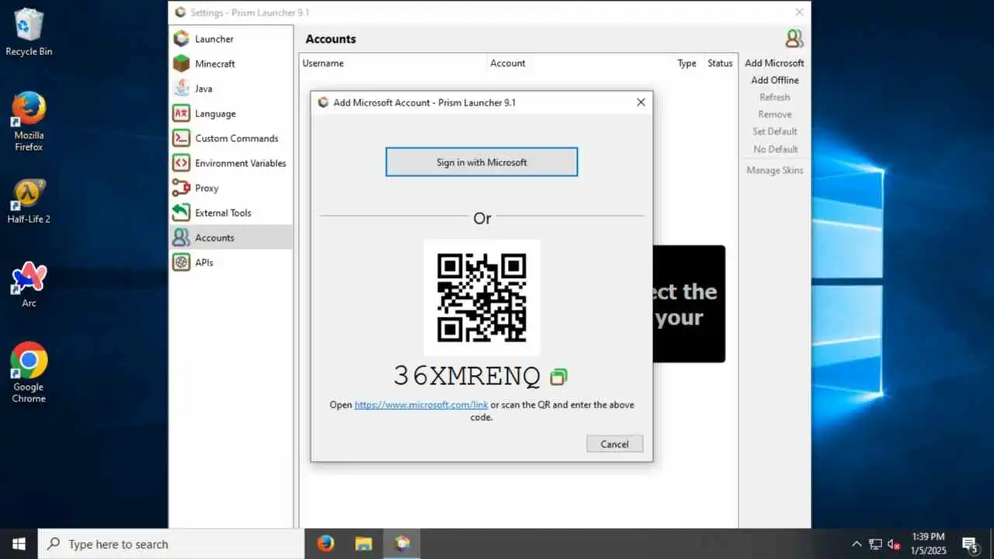Sort accounts by Account column header
This screenshot has width=994, height=559.
tap(581, 63)
